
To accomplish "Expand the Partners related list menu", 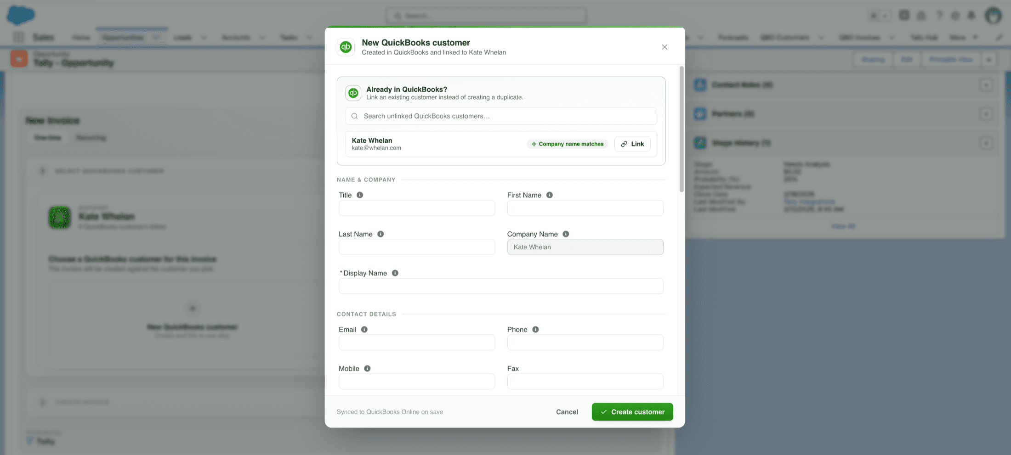I will 986,114.
